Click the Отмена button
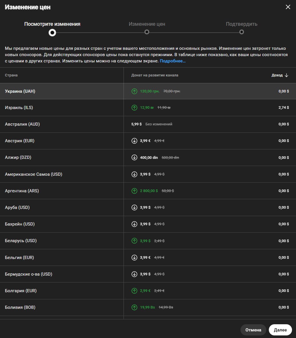The width and height of the screenshot is (296, 338). coord(253,330)
